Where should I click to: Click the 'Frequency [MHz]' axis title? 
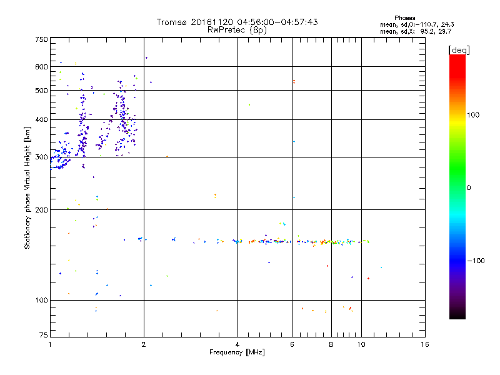(x=237, y=352)
